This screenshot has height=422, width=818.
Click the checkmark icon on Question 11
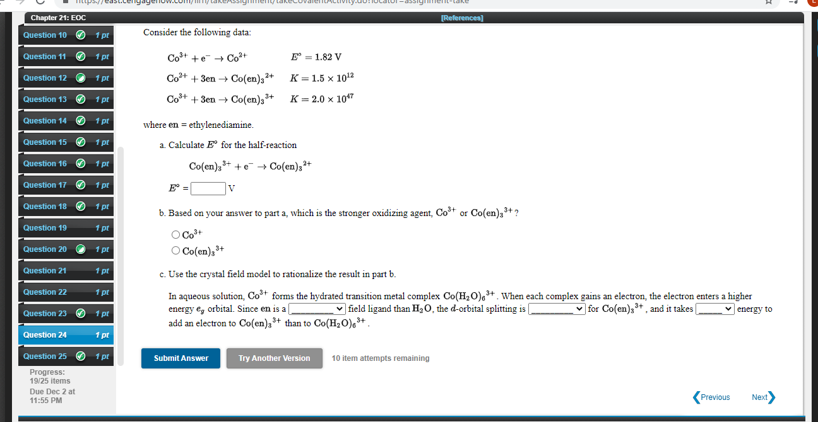[81, 57]
